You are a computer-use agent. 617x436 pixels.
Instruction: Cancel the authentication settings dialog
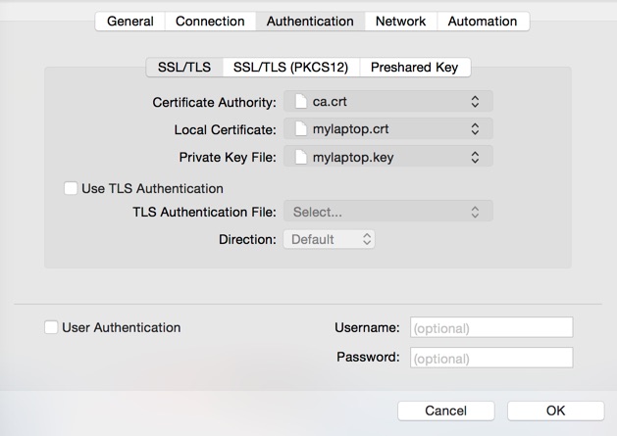tap(446, 411)
